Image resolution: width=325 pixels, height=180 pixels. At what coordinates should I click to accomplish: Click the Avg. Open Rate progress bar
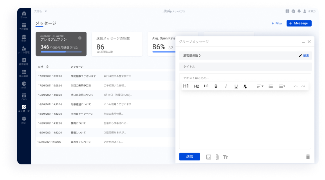point(164,52)
